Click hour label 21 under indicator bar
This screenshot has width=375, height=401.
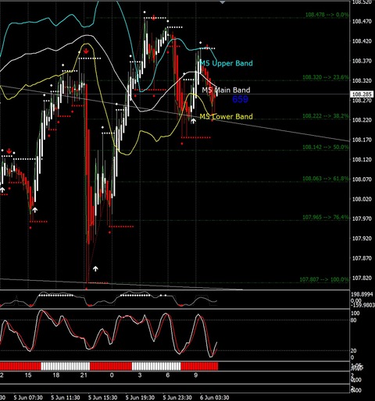pyautogui.click(x=84, y=375)
